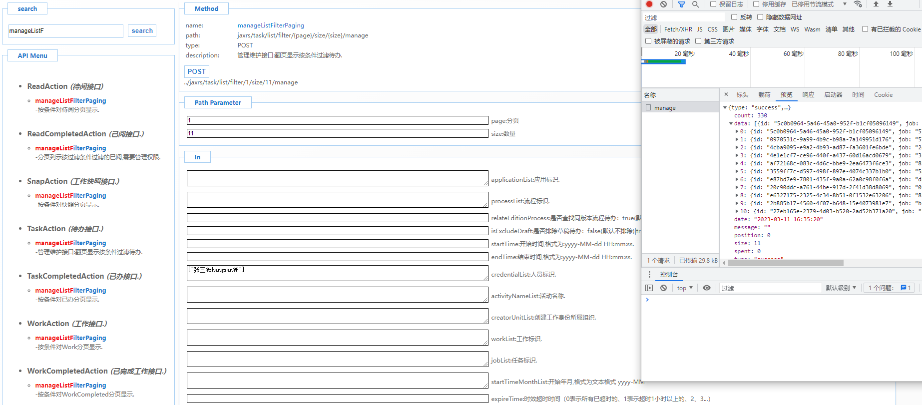Open manageListFilterPaging under ReadAction

coord(70,100)
